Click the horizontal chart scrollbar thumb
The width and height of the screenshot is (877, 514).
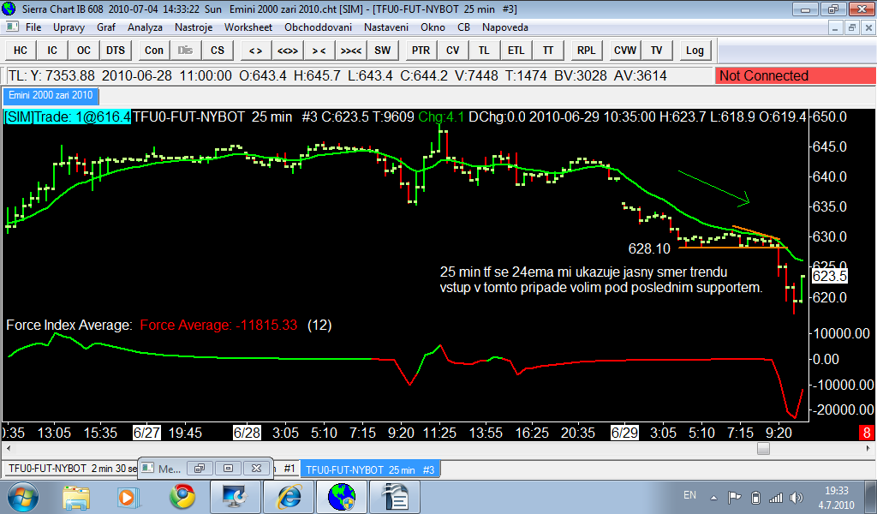coord(763,448)
